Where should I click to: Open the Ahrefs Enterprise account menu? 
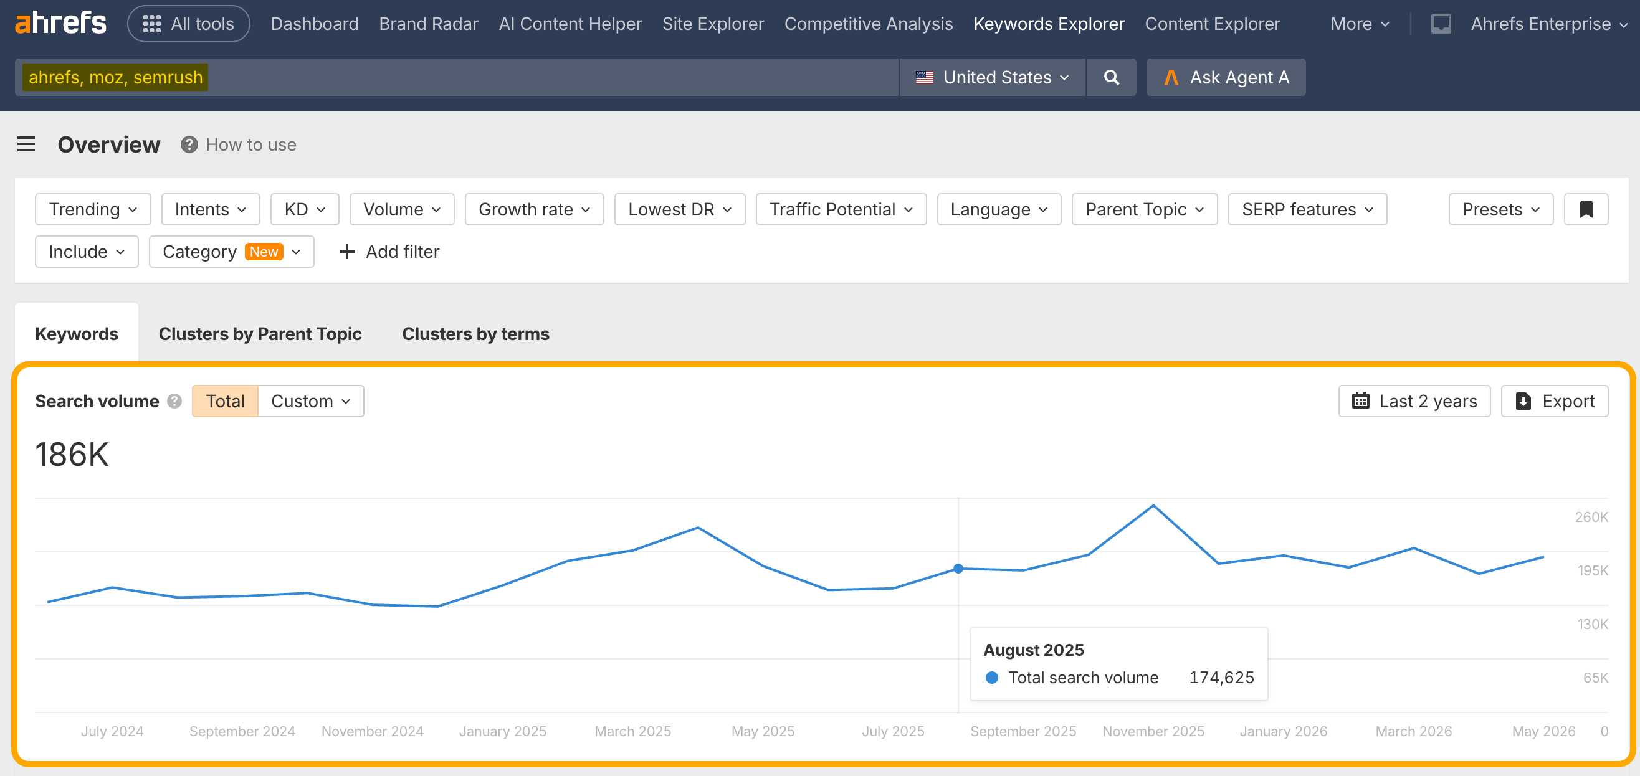pyautogui.click(x=1548, y=24)
